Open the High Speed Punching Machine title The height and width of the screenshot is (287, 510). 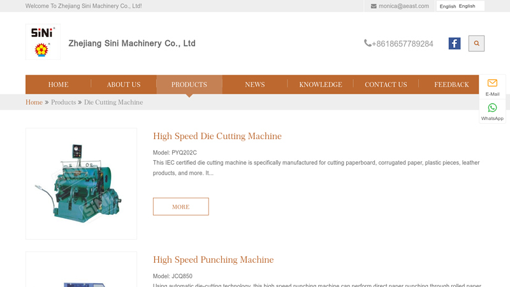click(214, 260)
